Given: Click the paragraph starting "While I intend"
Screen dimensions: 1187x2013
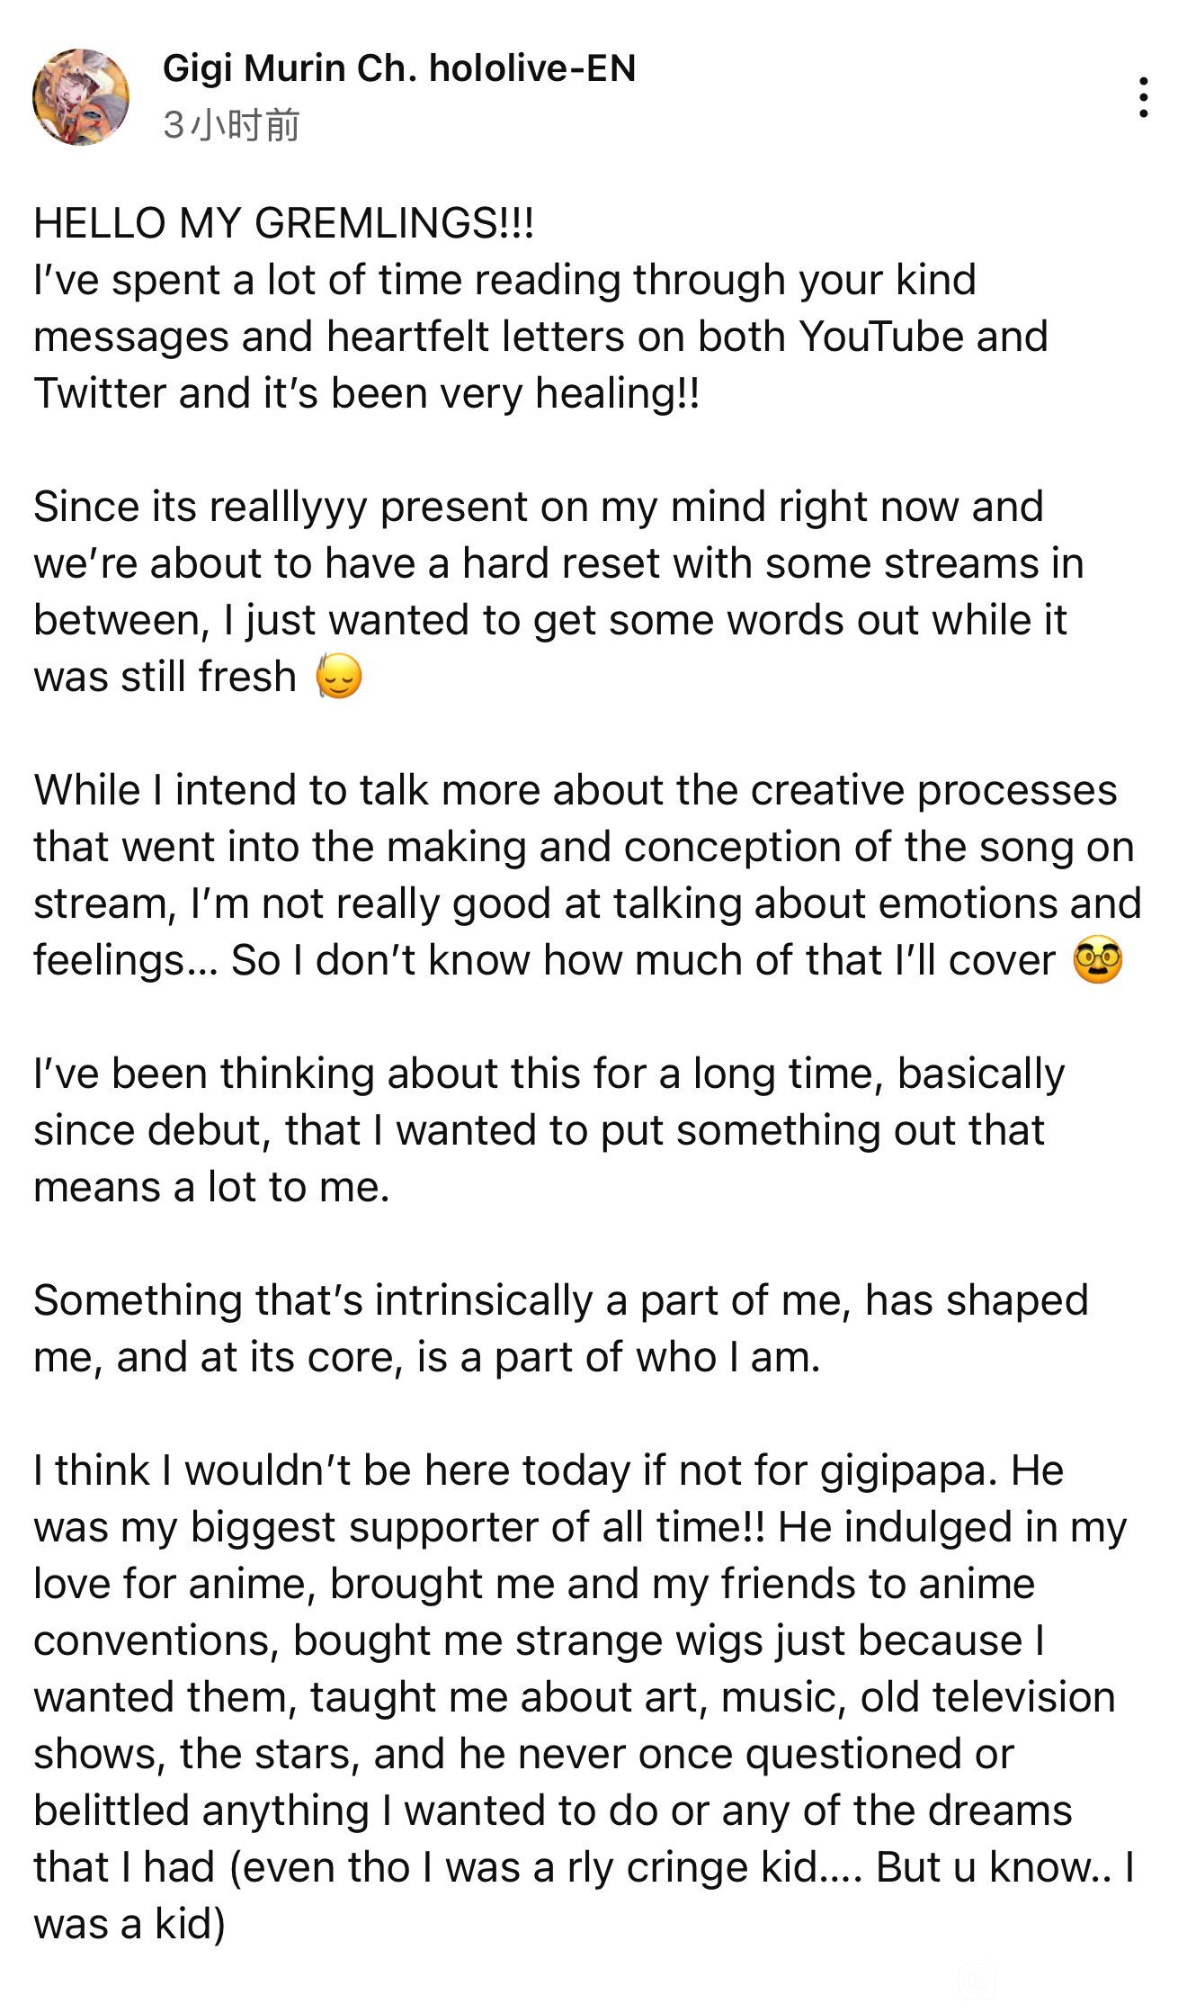Looking at the screenshot, I should (x=585, y=875).
